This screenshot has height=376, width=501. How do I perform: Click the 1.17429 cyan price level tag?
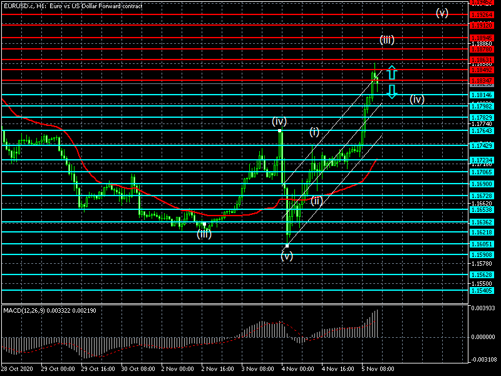482,145
